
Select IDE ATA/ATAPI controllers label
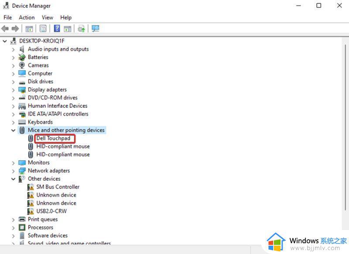[58, 114]
